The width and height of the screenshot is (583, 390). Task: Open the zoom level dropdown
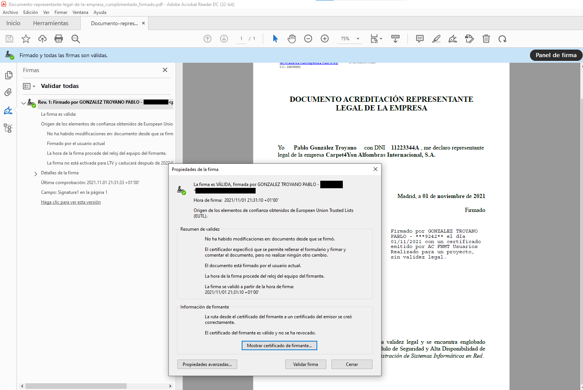click(358, 39)
